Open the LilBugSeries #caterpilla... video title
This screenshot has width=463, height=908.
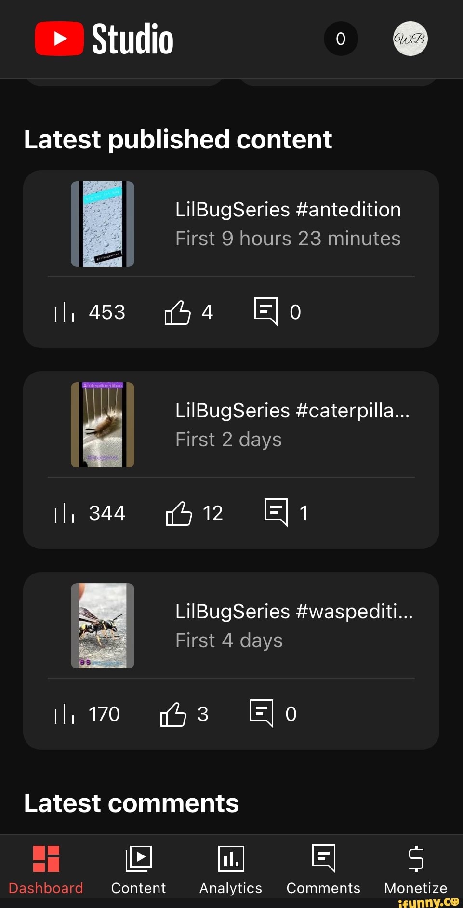click(292, 411)
